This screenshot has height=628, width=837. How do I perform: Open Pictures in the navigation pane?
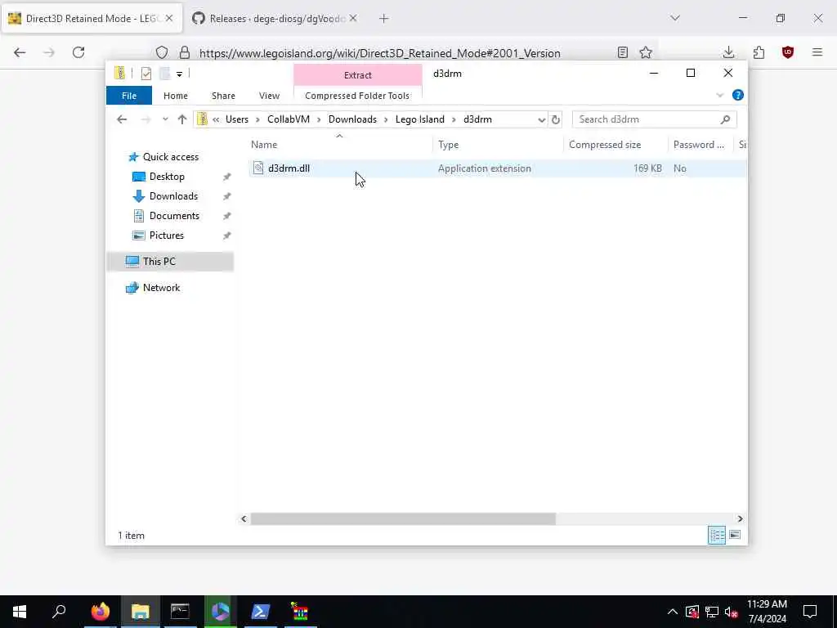click(166, 235)
